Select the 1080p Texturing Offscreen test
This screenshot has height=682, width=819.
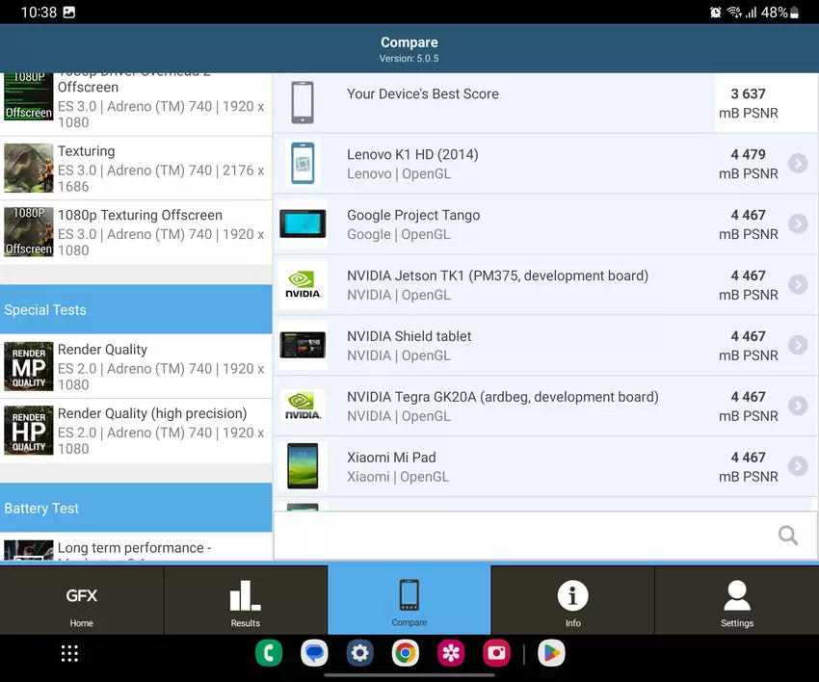point(135,232)
